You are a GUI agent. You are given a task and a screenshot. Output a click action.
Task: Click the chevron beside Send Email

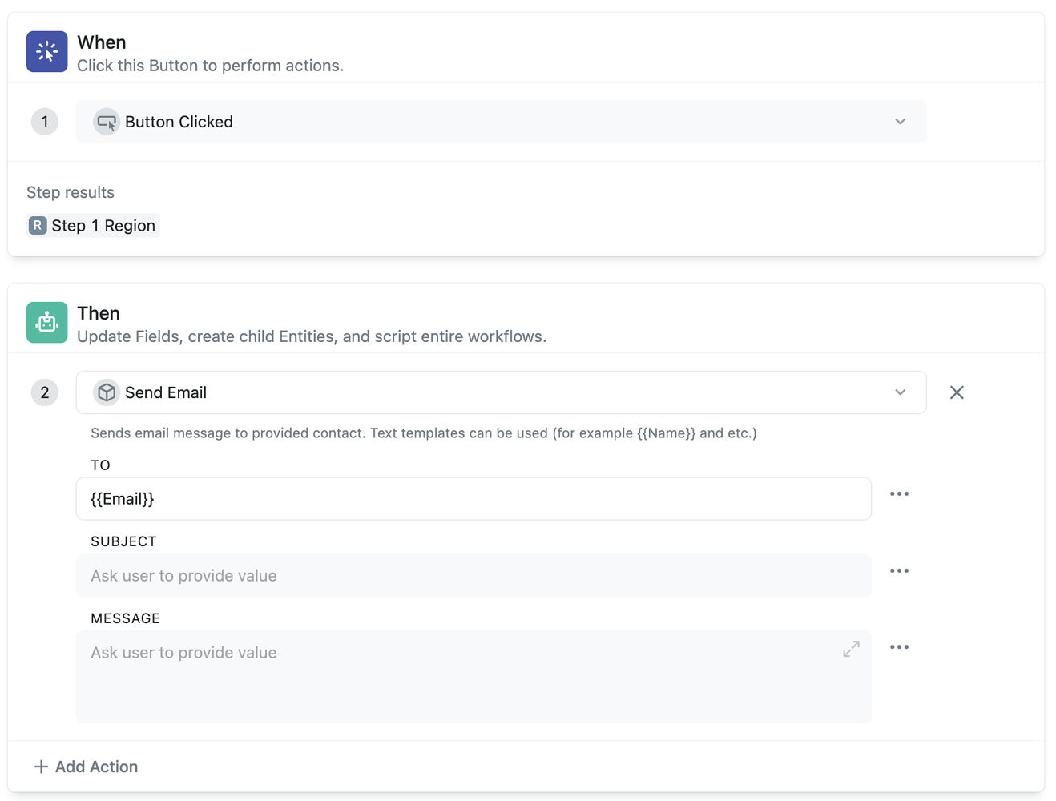[901, 392]
